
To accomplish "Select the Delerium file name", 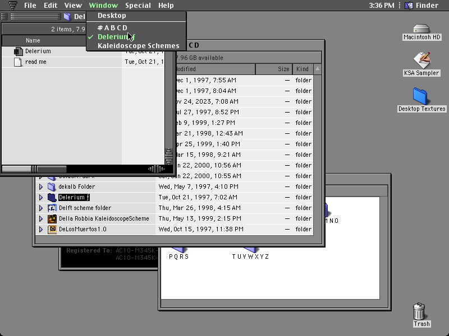I will [38, 51].
